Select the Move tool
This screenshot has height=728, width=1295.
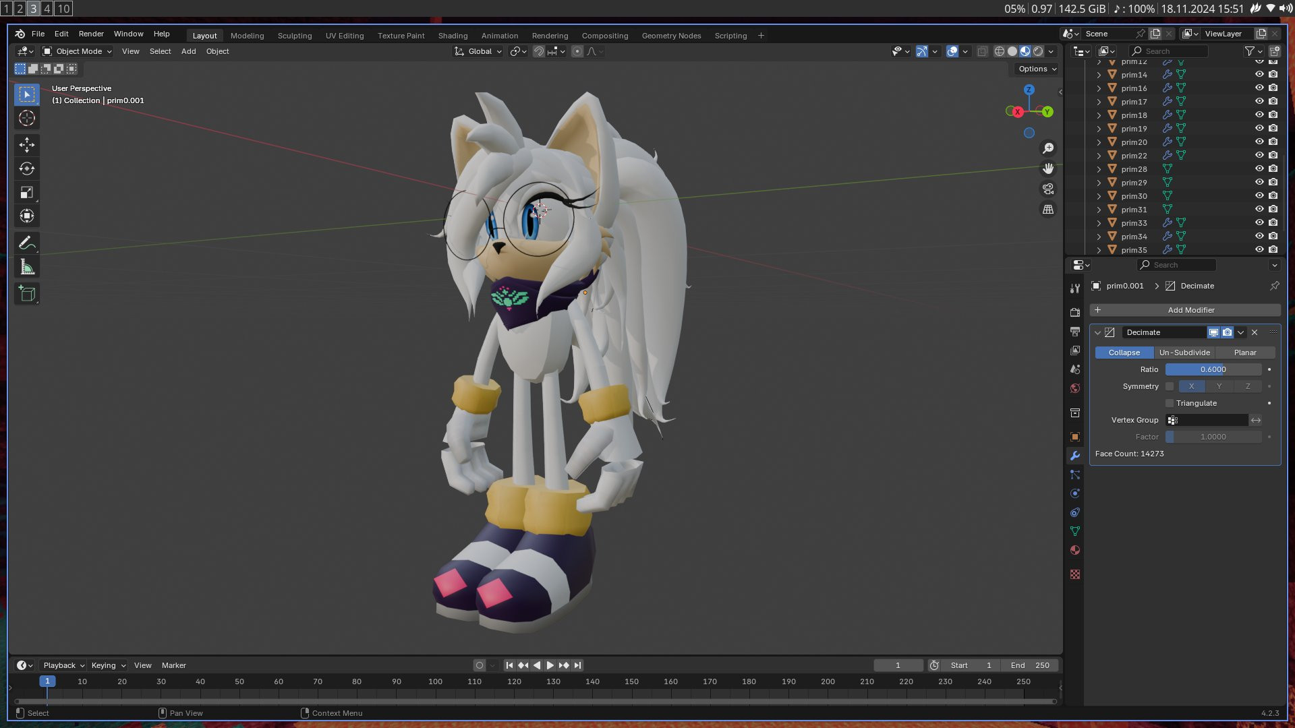[27, 145]
